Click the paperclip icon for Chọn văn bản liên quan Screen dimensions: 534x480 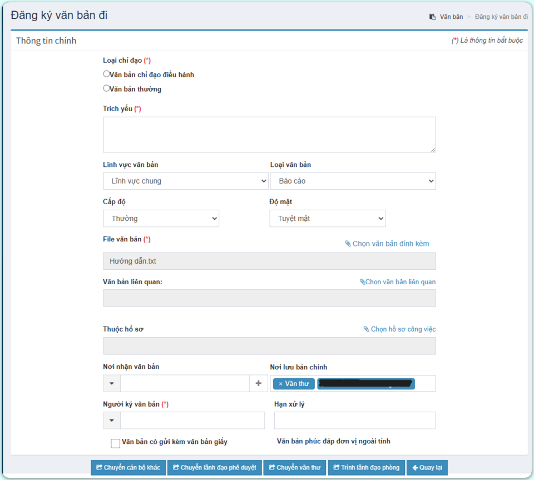[x=362, y=282]
